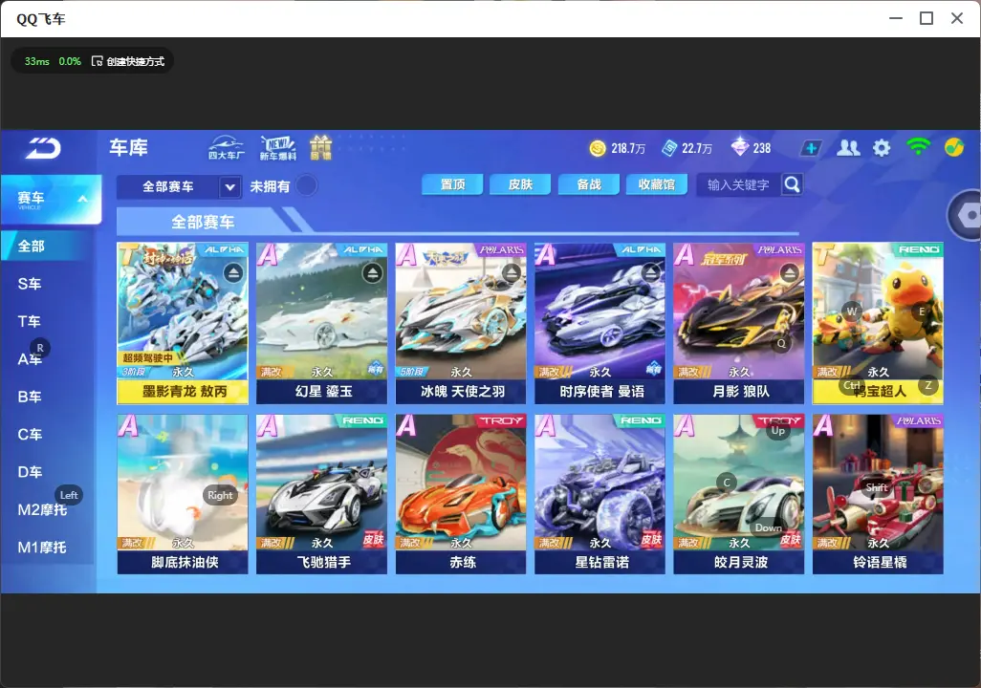This screenshot has height=688, width=981.
Task: Select the 星钻雷诺 car card
Action: [600, 494]
